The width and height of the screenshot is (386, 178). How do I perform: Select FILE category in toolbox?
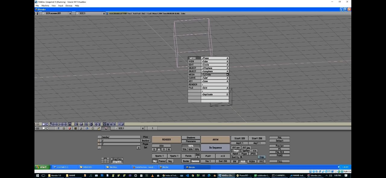[x=194, y=88]
